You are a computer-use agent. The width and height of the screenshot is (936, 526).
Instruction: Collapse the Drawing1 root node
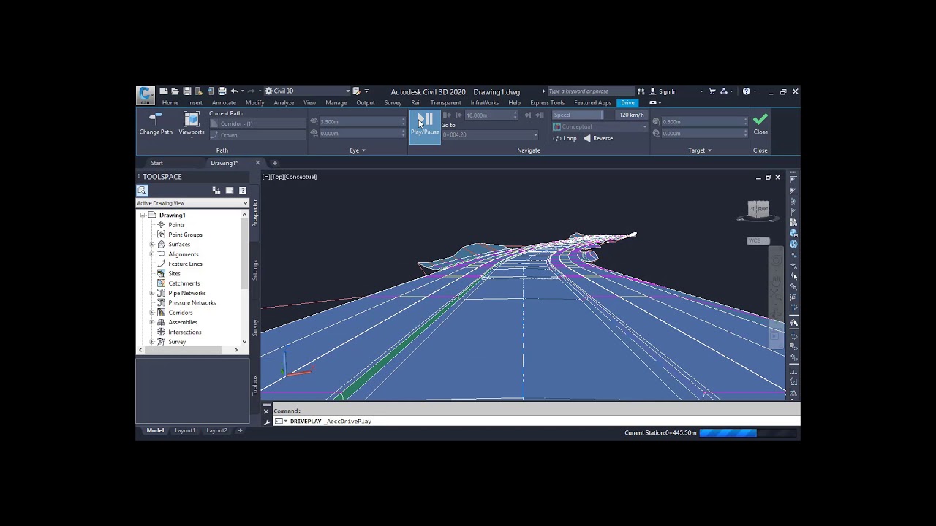pyautogui.click(x=143, y=215)
